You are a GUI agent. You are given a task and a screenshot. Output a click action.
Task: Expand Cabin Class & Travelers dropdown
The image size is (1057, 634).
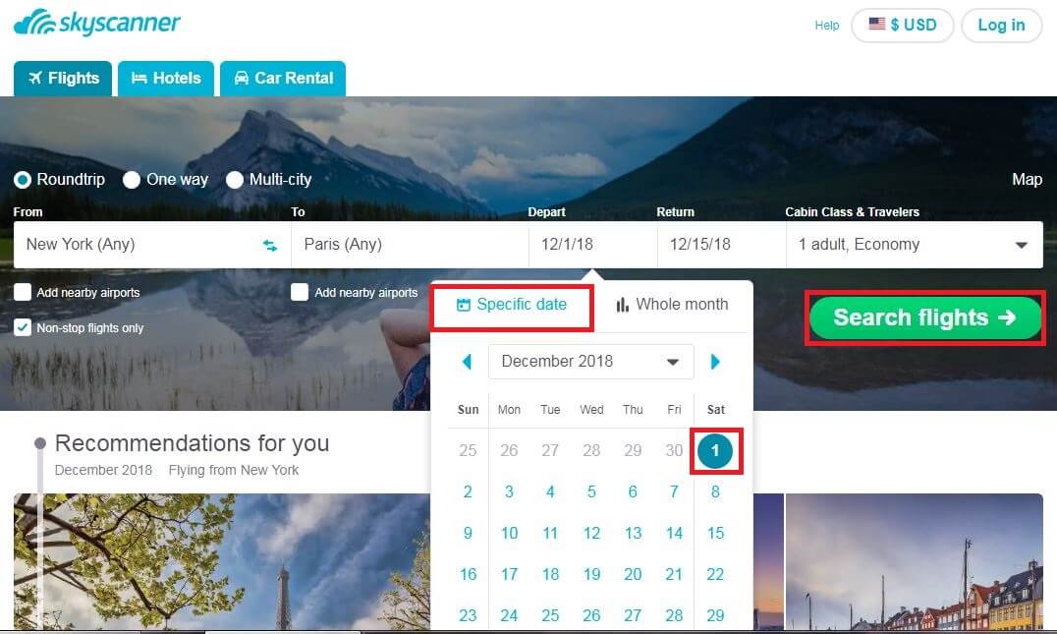[915, 244]
